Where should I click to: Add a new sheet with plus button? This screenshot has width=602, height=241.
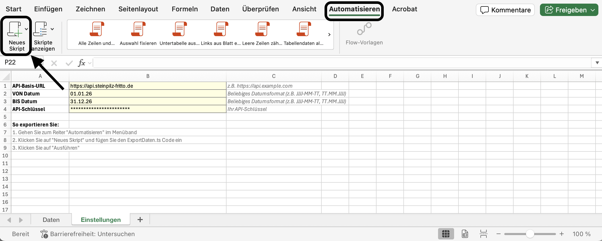[x=140, y=220]
